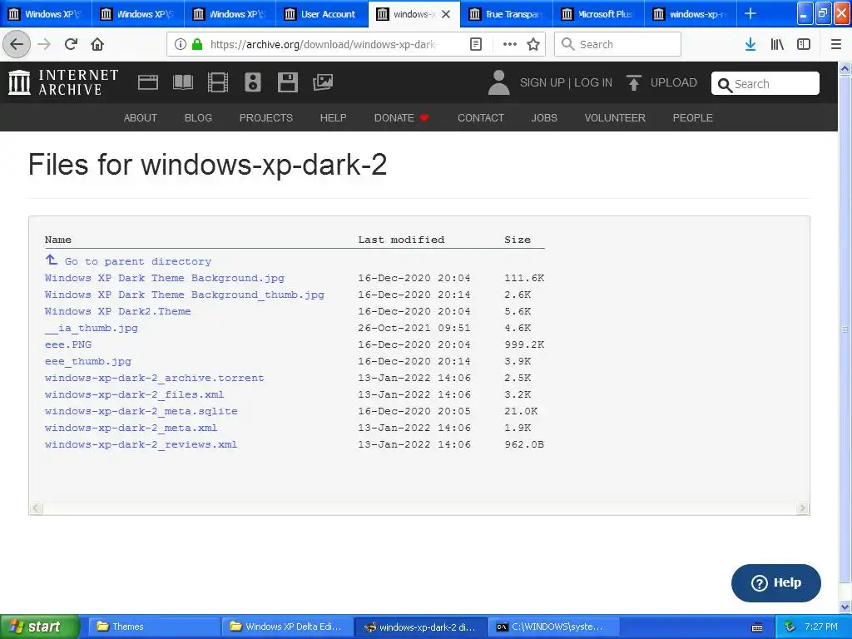Screen dimensions: 852x639
Task: Click the green padlock security icon
Action: [197, 44]
